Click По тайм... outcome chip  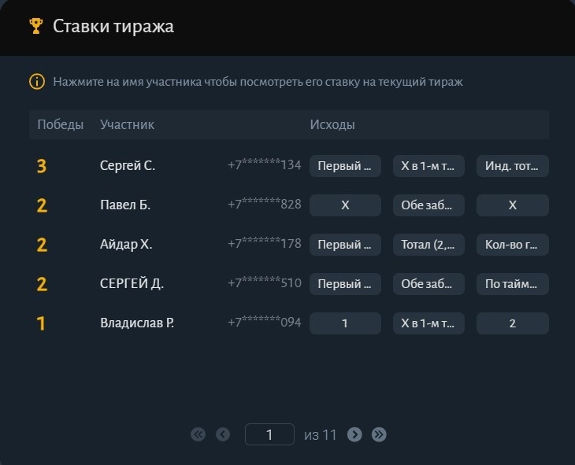click(512, 284)
